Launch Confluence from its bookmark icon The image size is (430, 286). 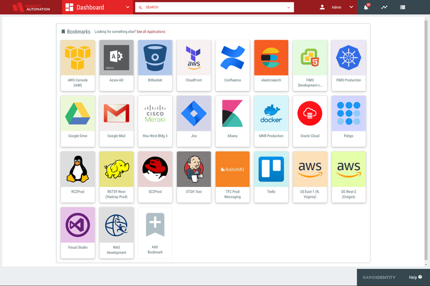click(232, 58)
